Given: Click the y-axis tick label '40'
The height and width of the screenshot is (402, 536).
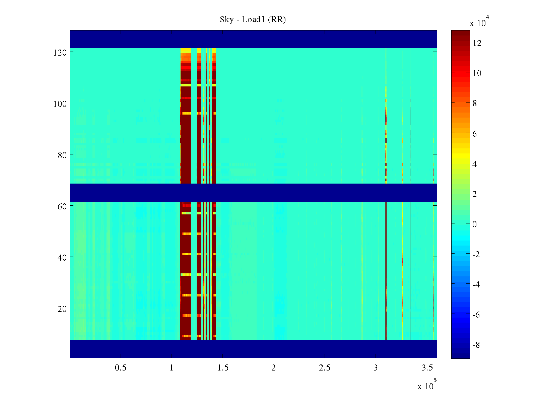Looking at the screenshot, I should (x=62, y=258).
